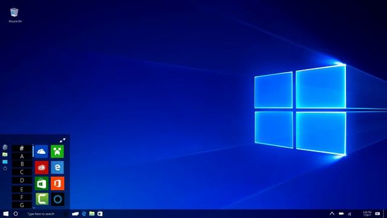Jump to letter 'G' in app list

click(22, 205)
